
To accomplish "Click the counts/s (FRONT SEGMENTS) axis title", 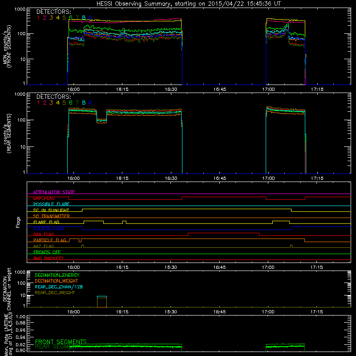I will click(7, 46).
